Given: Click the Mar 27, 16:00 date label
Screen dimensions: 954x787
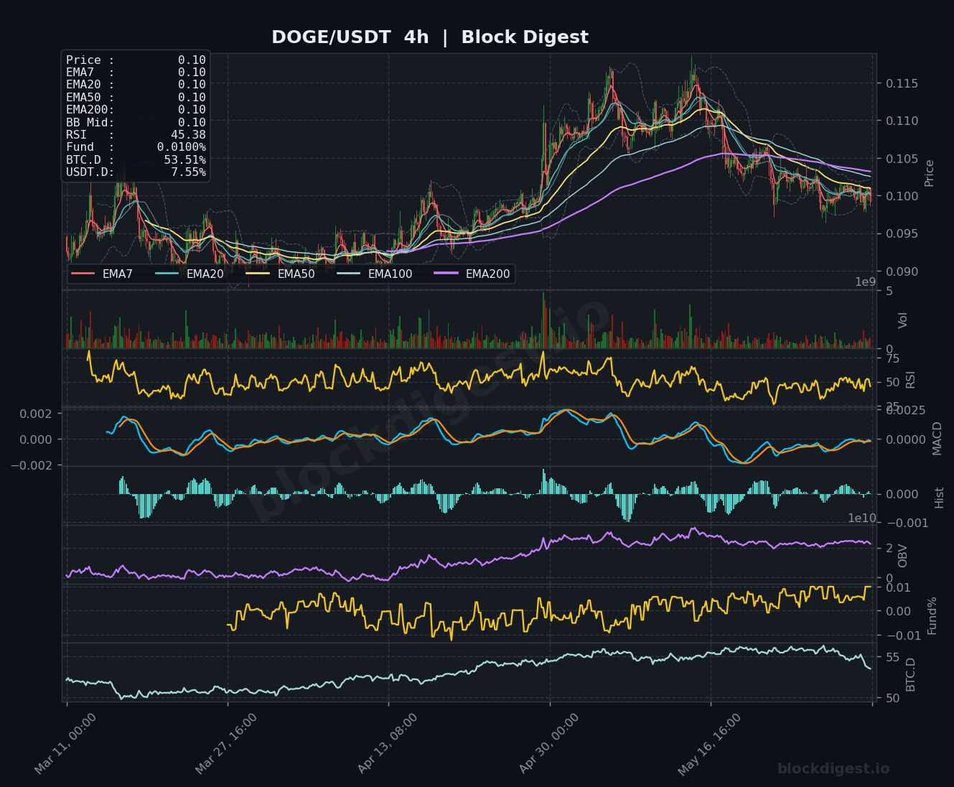Looking at the screenshot, I should point(226,745).
